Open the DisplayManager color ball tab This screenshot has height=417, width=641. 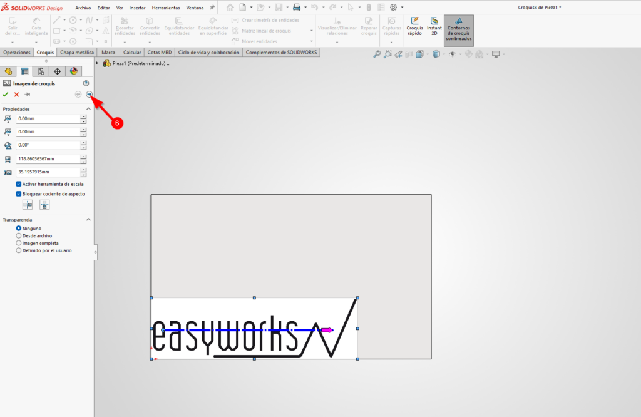click(74, 71)
